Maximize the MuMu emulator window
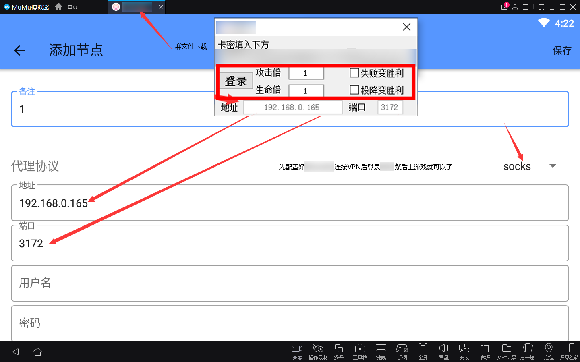580x362 pixels. coord(562,7)
